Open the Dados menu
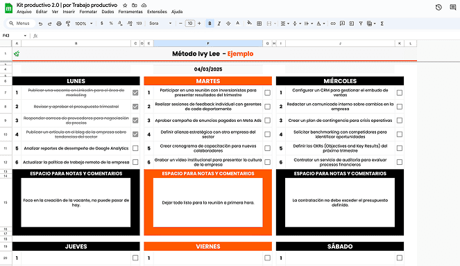 (x=108, y=12)
